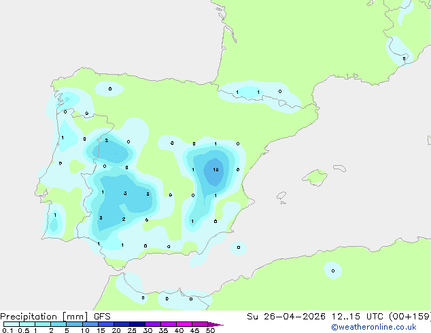Pick the legend swatch between 15 and 20
The height and width of the screenshot is (333, 431).
106,324
